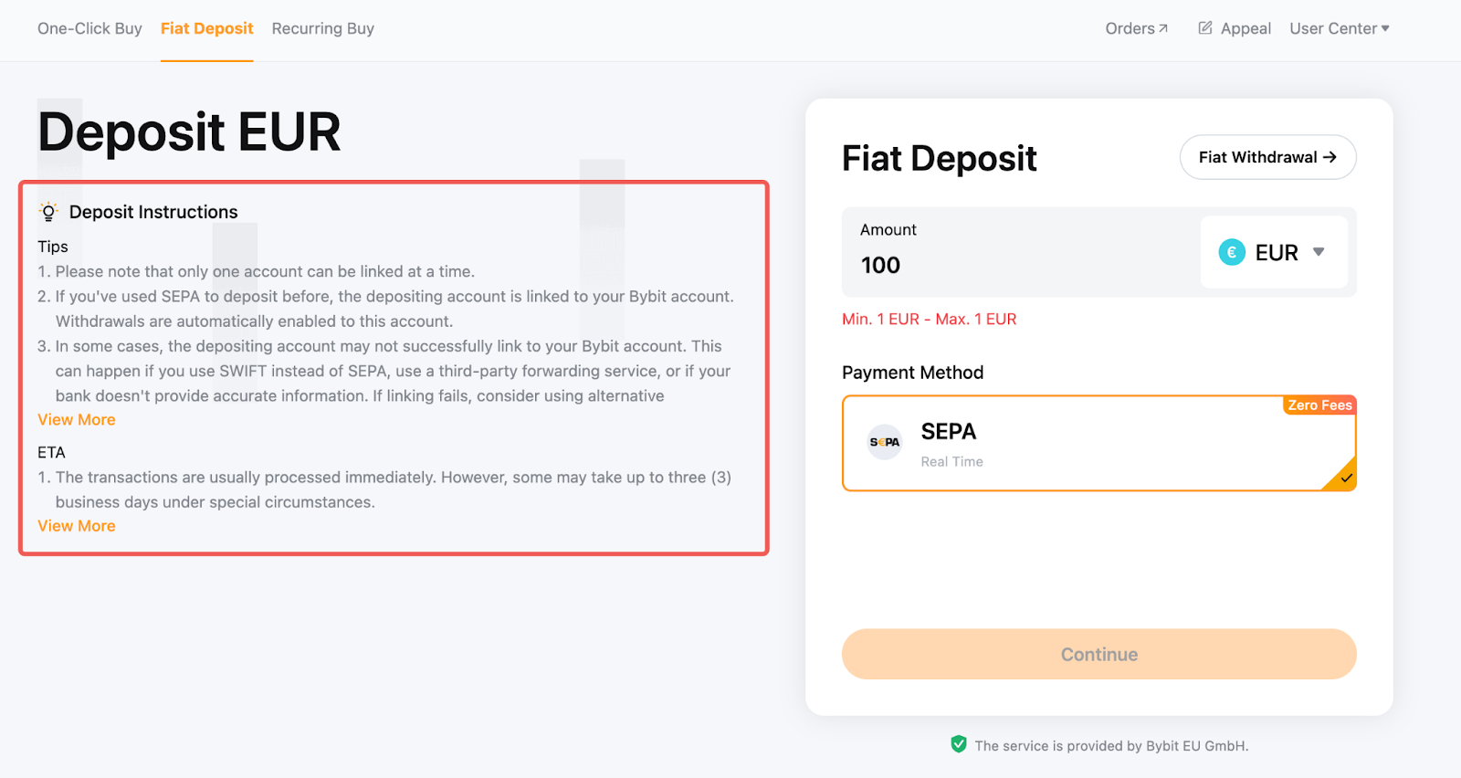Switch to One-Click Buy tab
This screenshot has width=1461, height=778.
point(89,28)
